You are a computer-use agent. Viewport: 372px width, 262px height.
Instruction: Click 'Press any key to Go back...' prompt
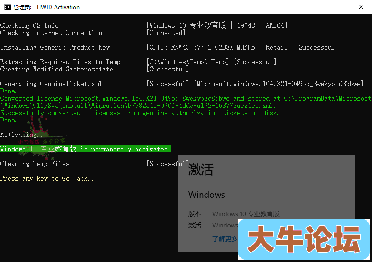point(49,178)
